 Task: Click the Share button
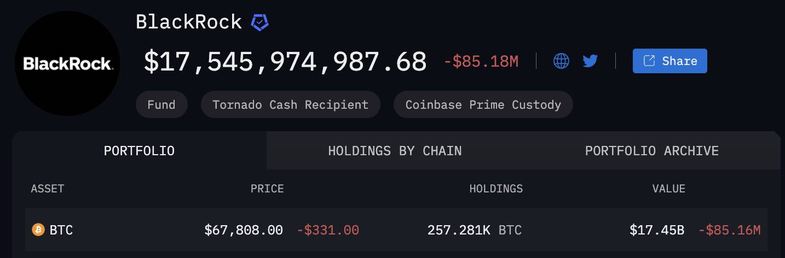tap(670, 61)
